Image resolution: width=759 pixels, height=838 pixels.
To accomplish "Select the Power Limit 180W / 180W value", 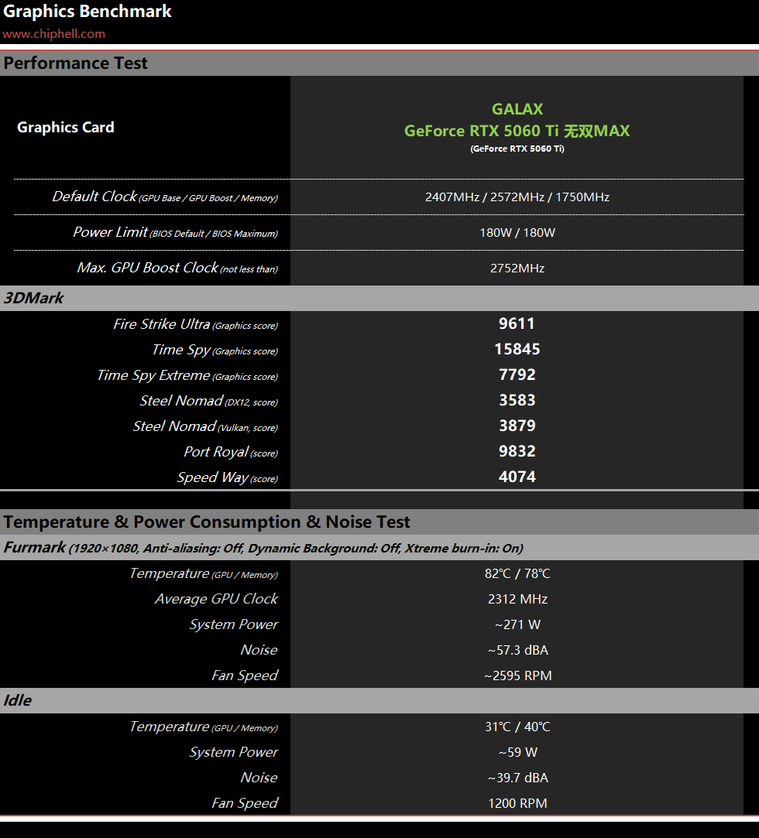I will (x=517, y=233).
